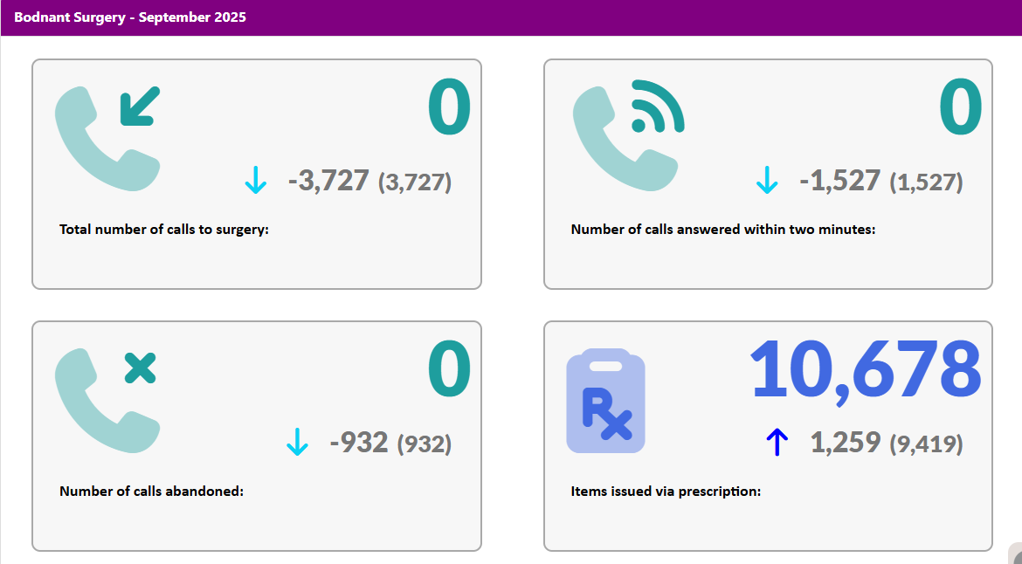Click the calls answered value 0
The height and width of the screenshot is (564, 1022).
960,108
